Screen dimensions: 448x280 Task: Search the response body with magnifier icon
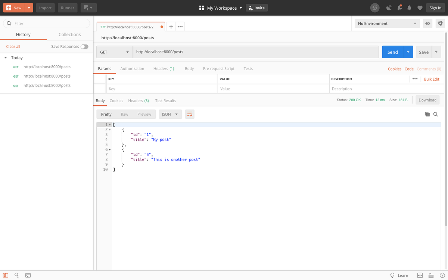tap(436, 114)
